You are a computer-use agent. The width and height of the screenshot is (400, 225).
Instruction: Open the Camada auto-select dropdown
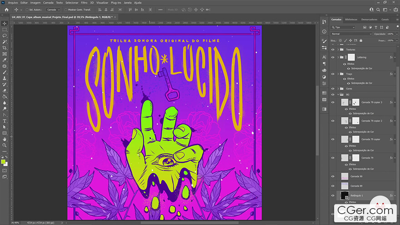pyautogui.click(x=53, y=10)
